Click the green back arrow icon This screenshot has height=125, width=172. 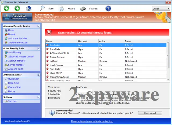[6, 8]
